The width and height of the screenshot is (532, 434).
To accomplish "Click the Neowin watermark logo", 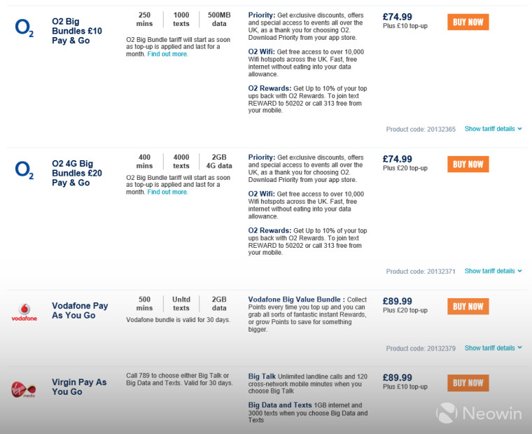I will [479, 413].
